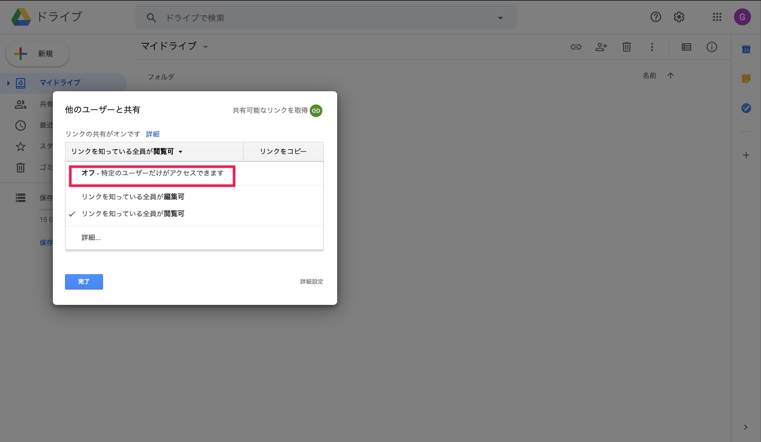Open the Calendar side panel icon
761x442 pixels.
tap(746, 49)
